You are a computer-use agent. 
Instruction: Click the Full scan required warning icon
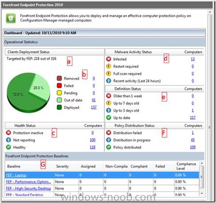109,74
